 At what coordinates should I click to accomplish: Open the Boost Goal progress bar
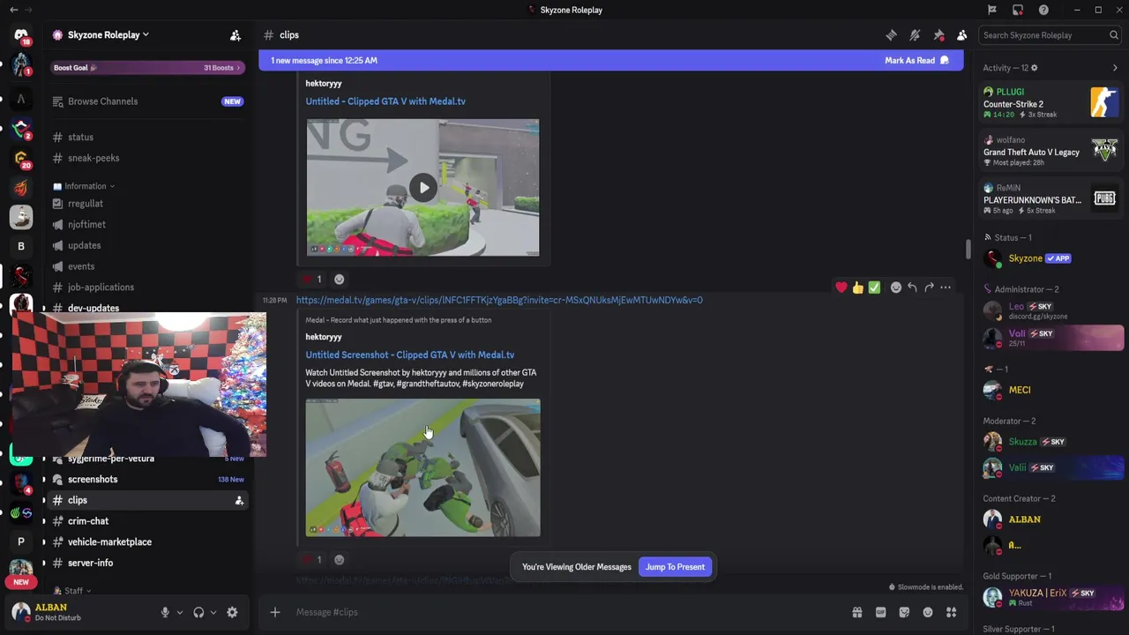[146, 68]
